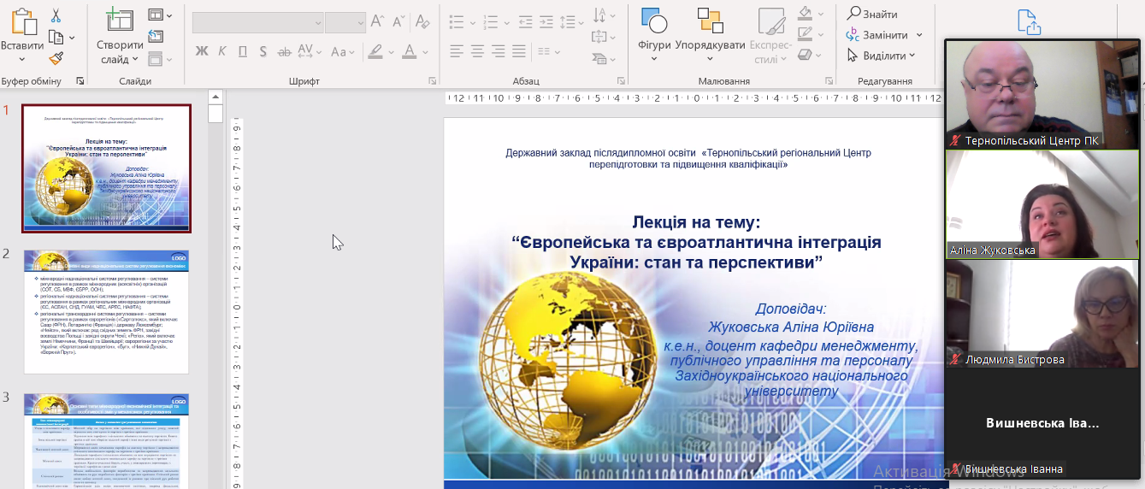This screenshot has height=489, width=1145.
Task: Toggle italic К formatting
Action: 223,51
